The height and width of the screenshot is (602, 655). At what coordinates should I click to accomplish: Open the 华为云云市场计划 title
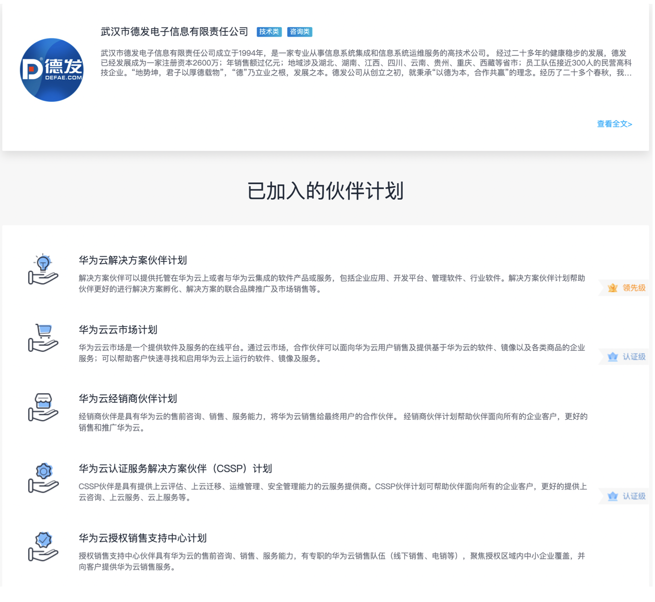pos(118,330)
